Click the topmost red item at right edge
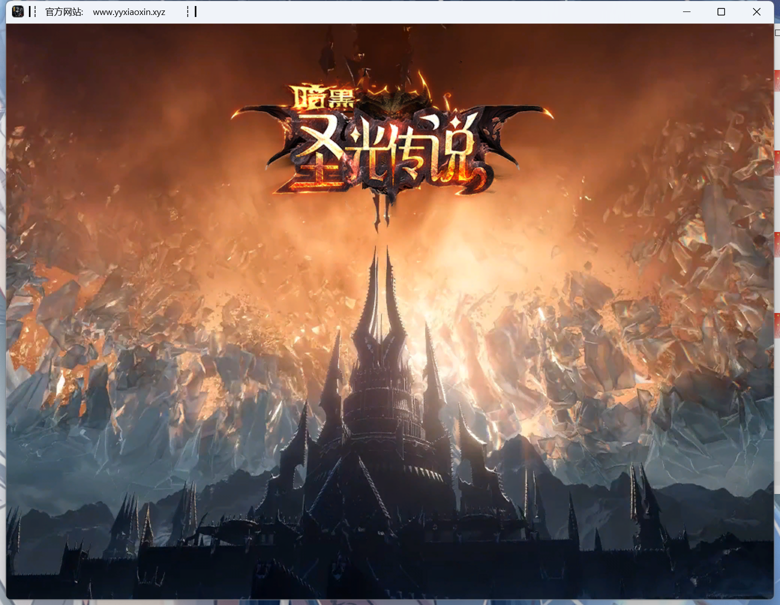Screen dimensions: 780x605 coord(777,81)
